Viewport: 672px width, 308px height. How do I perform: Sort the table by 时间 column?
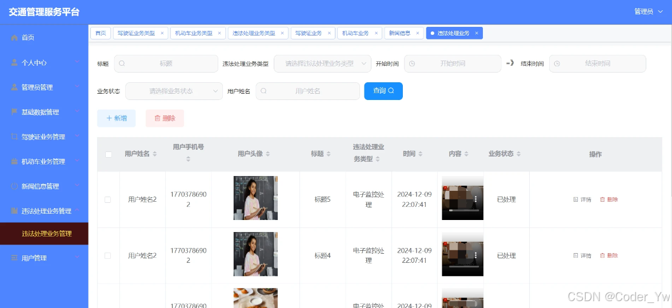point(421,154)
